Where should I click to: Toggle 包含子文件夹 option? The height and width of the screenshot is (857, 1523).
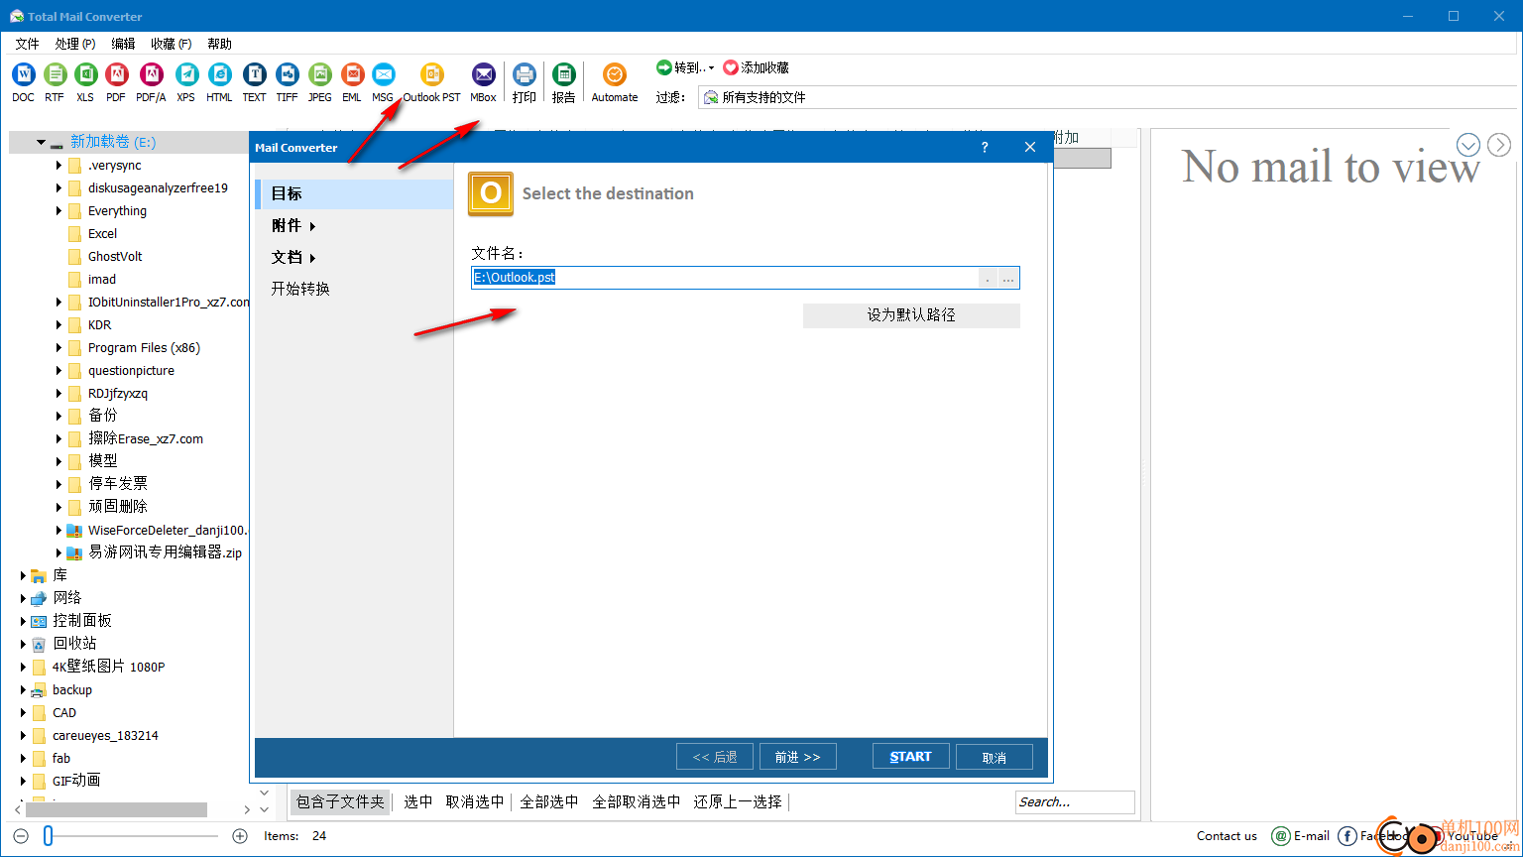(x=340, y=801)
